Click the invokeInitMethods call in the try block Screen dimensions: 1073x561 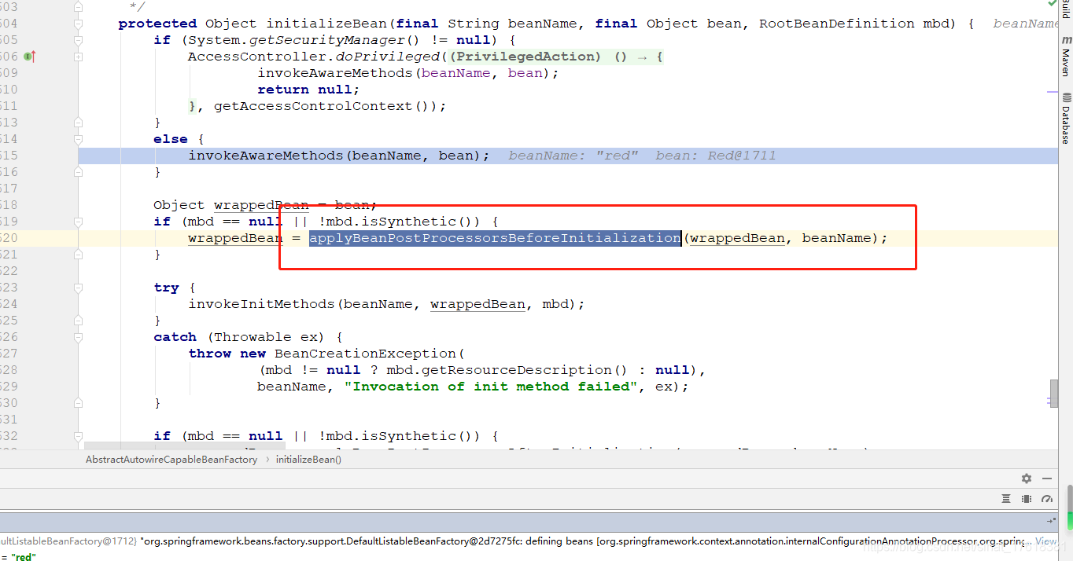click(263, 304)
